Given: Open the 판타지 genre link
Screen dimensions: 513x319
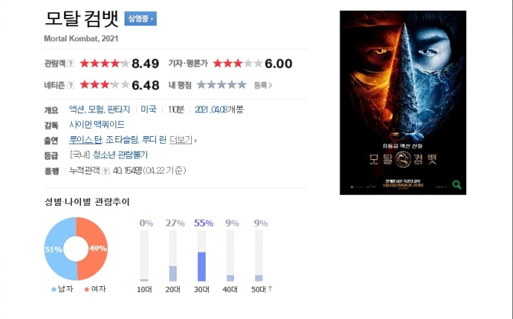Looking at the screenshot, I should 119,109.
